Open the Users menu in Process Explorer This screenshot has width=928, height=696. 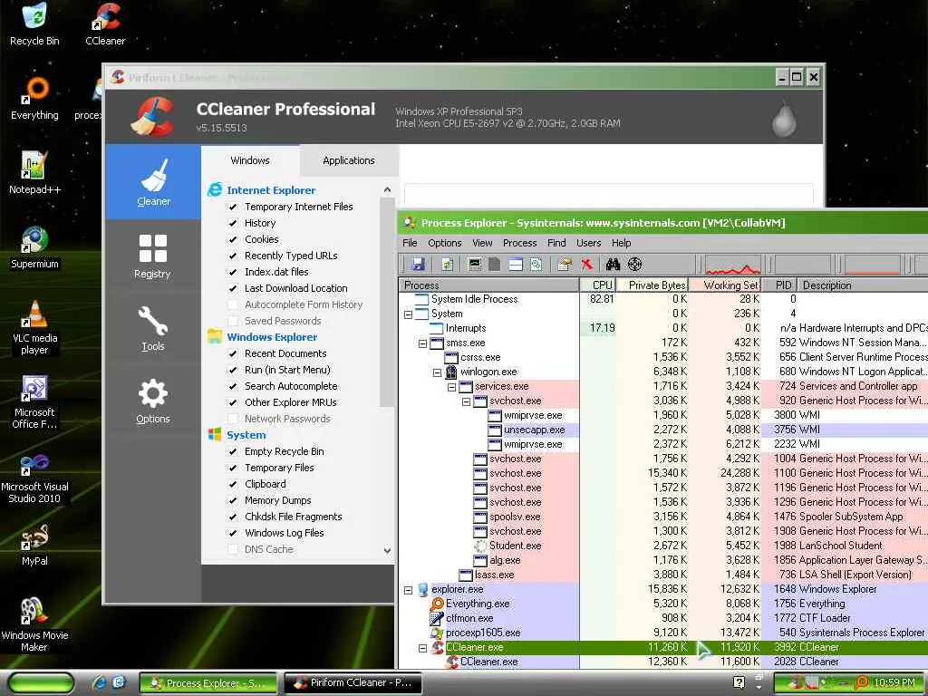click(588, 243)
